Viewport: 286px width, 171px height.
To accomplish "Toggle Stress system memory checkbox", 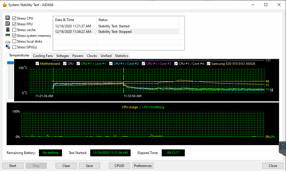I will [x=14, y=35].
